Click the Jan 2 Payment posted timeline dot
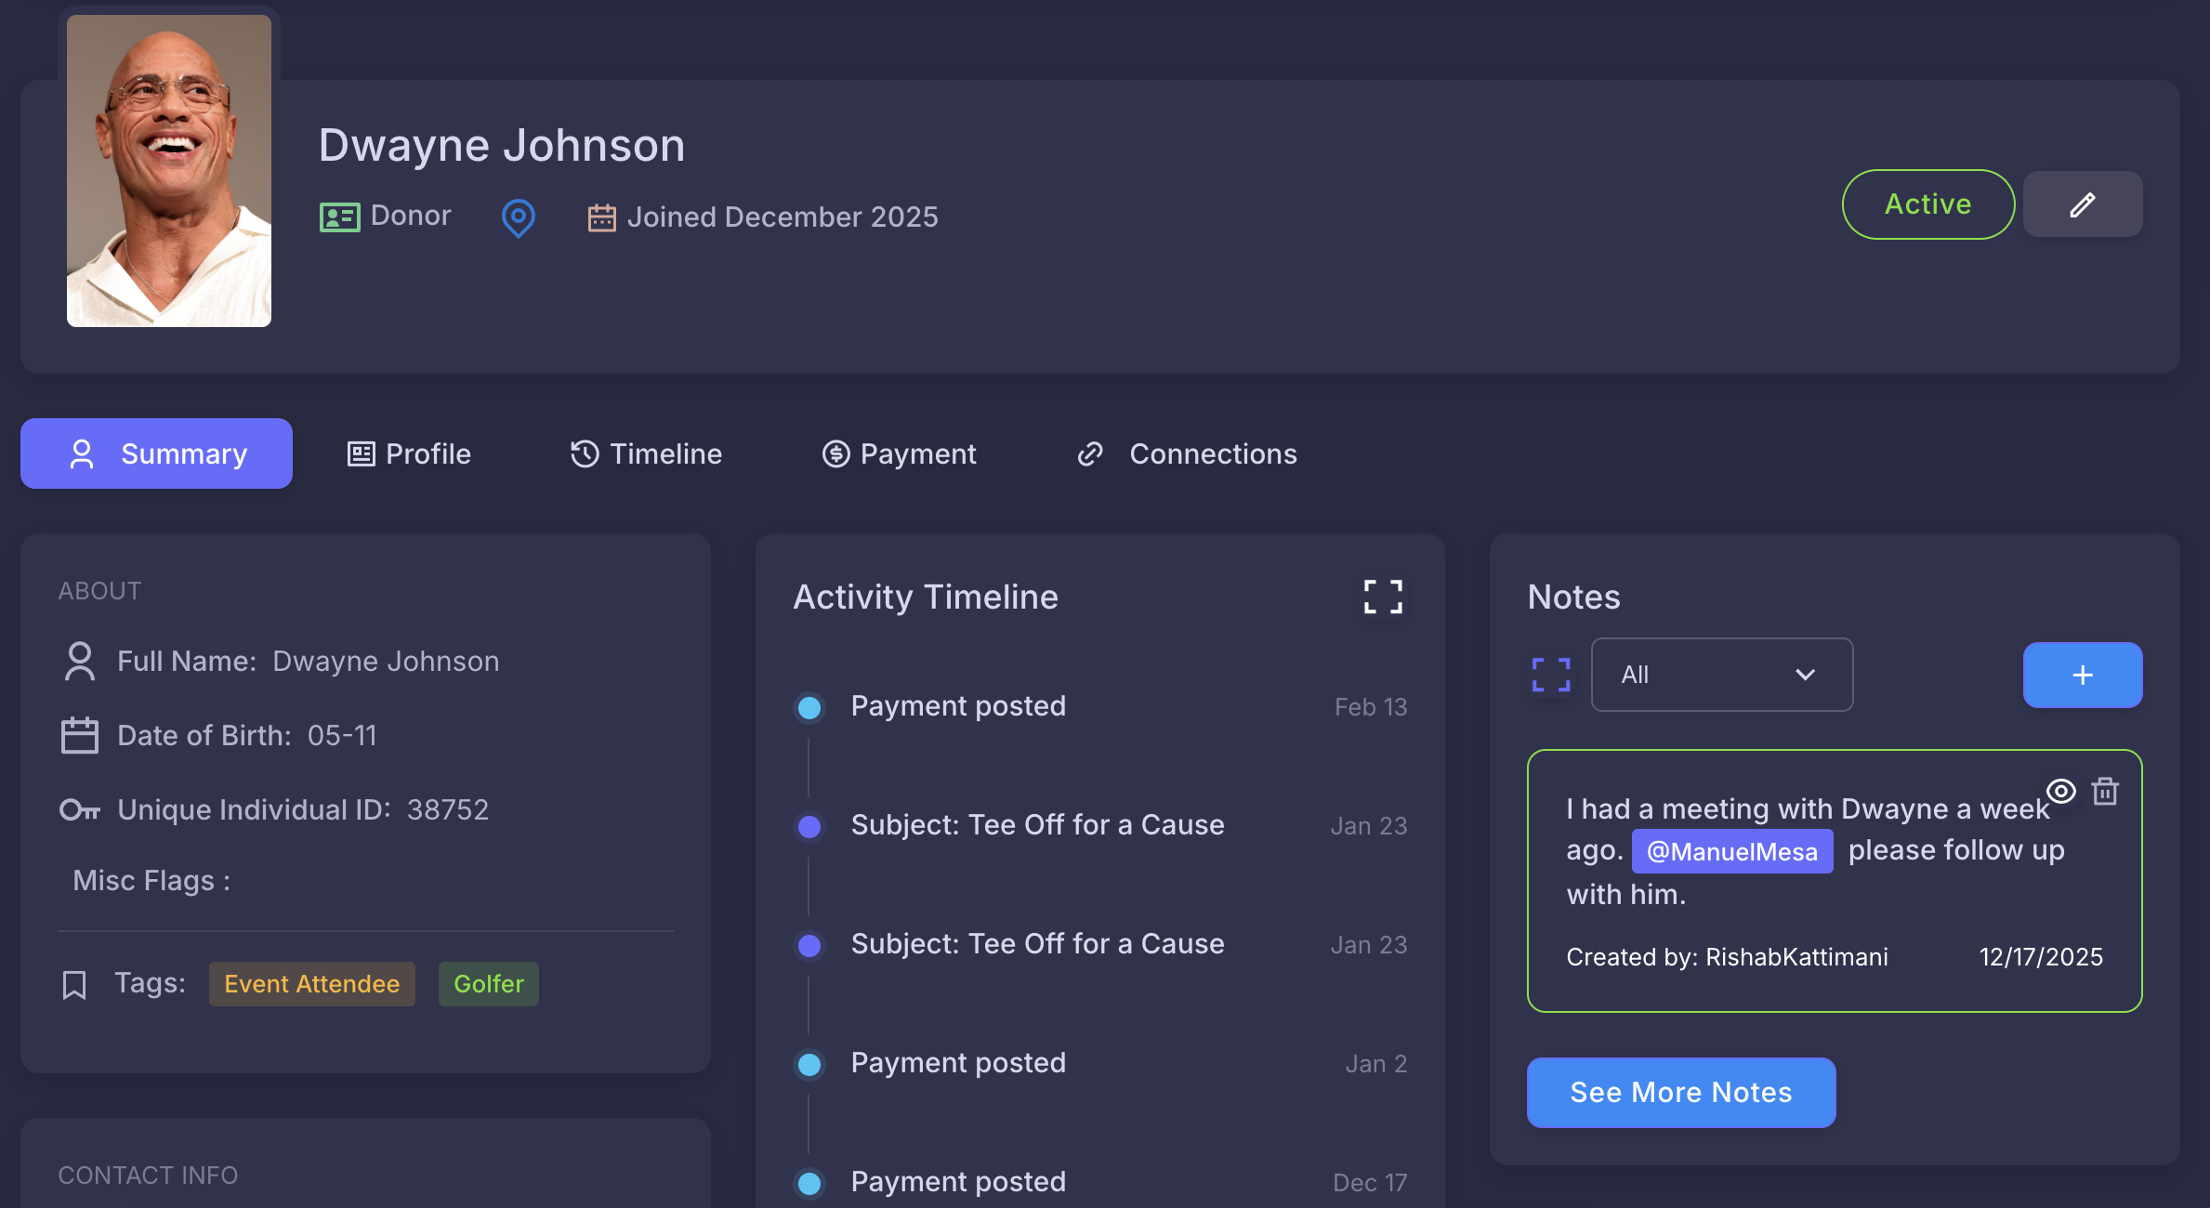 click(x=809, y=1064)
